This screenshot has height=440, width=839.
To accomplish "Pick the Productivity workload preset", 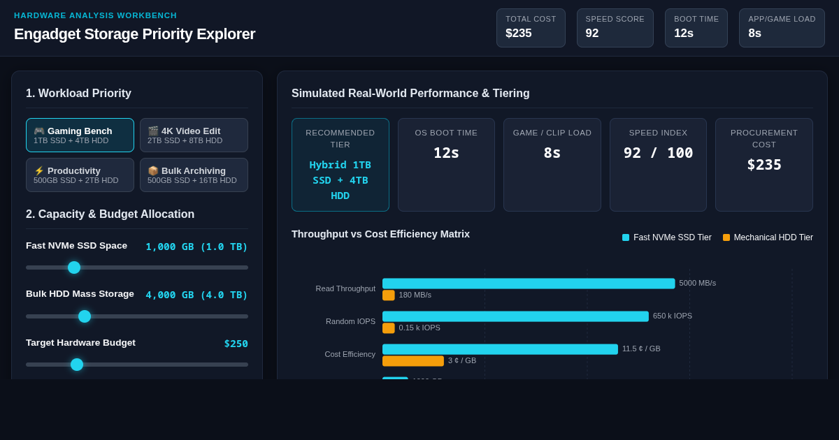I will pyautogui.click(x=80, y=175).
